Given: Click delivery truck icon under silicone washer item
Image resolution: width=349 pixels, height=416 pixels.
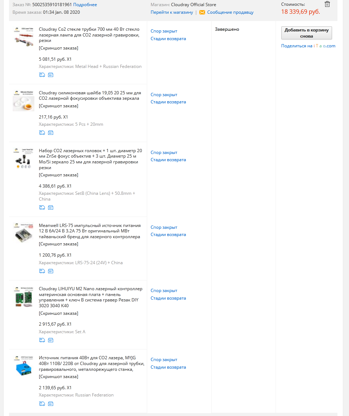Looking at the screenshot, I should pos(42,133).
